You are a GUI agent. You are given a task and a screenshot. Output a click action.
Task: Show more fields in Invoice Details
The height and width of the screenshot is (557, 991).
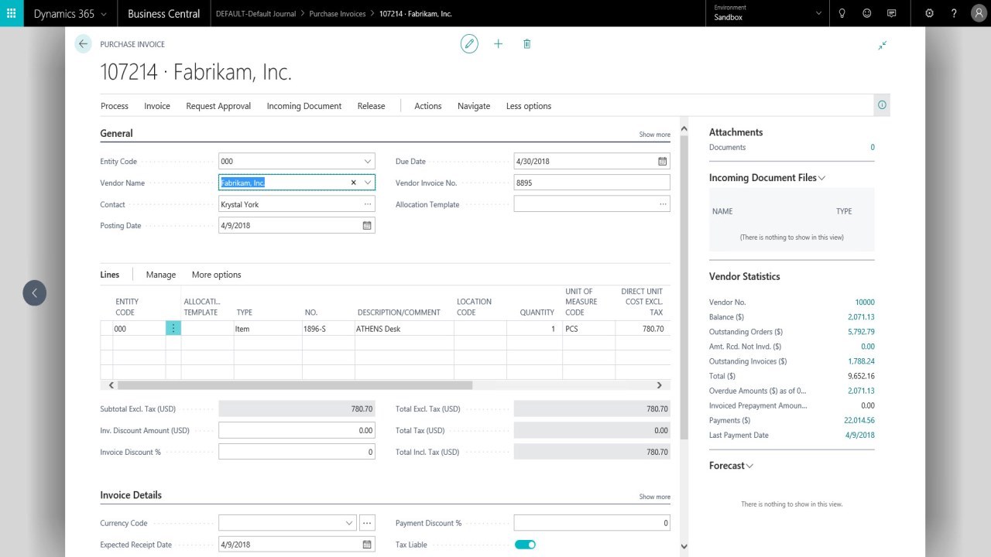click(x=654, y=497)
